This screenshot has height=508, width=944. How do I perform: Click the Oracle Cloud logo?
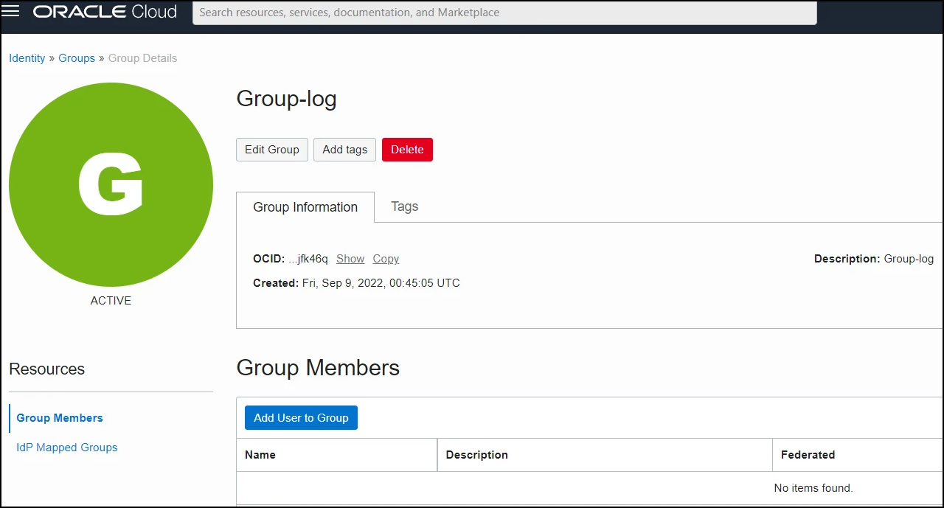pos(105,12)
